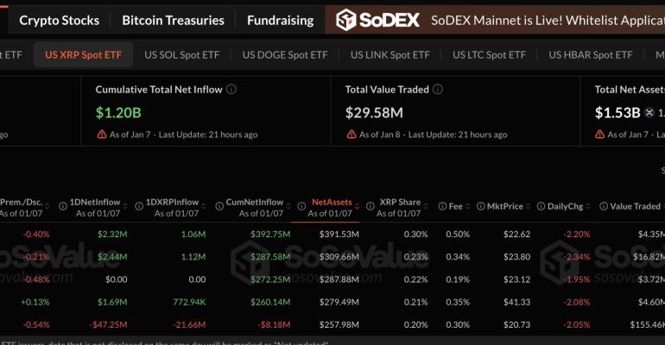
Task: Switch to US SOL Spot ETF tab
Action: tap(181, 55)
